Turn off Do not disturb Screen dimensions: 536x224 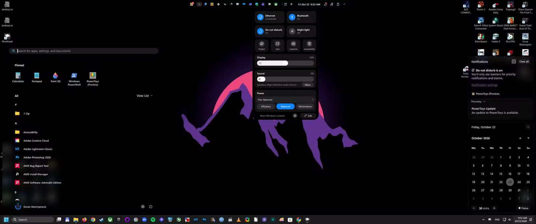(270, 31)
